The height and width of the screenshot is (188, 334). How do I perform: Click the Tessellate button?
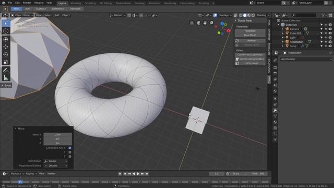click(250, 31)
